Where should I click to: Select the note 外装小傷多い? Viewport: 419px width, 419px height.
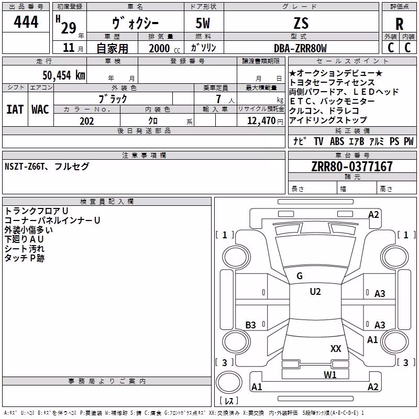point(29,230)
